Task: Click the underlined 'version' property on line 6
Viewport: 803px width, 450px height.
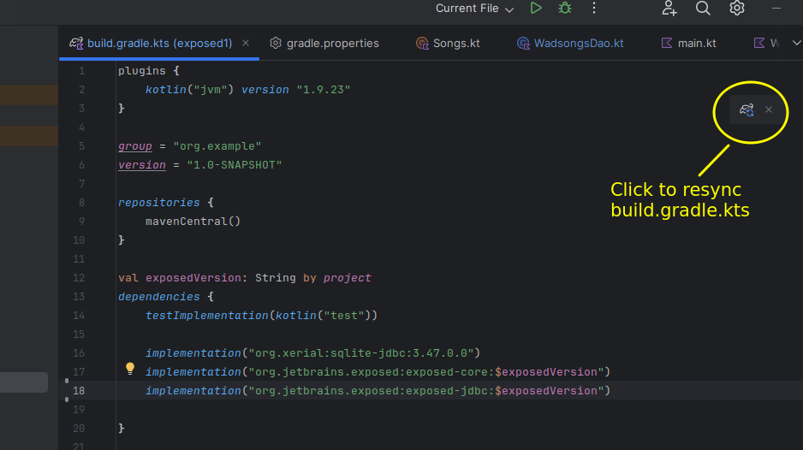Action: point(142,165)
